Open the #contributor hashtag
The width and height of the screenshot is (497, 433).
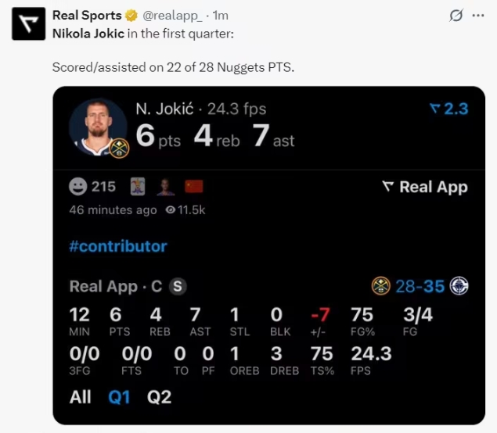point(118,246)
